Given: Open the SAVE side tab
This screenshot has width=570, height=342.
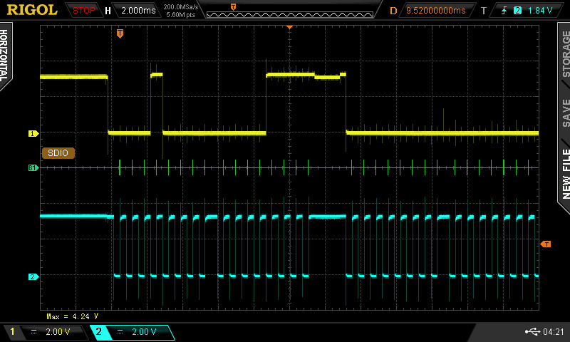Looking at the screenshot, I should pyautogui.click(x=566, y=113).
